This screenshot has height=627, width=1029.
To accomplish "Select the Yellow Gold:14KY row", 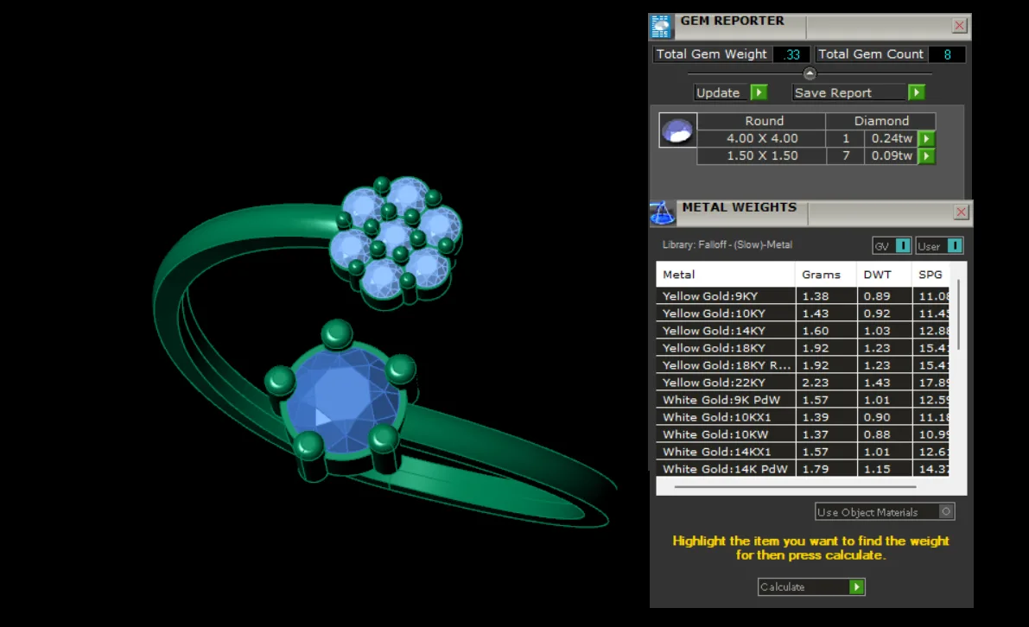I will tap(803, 331).
